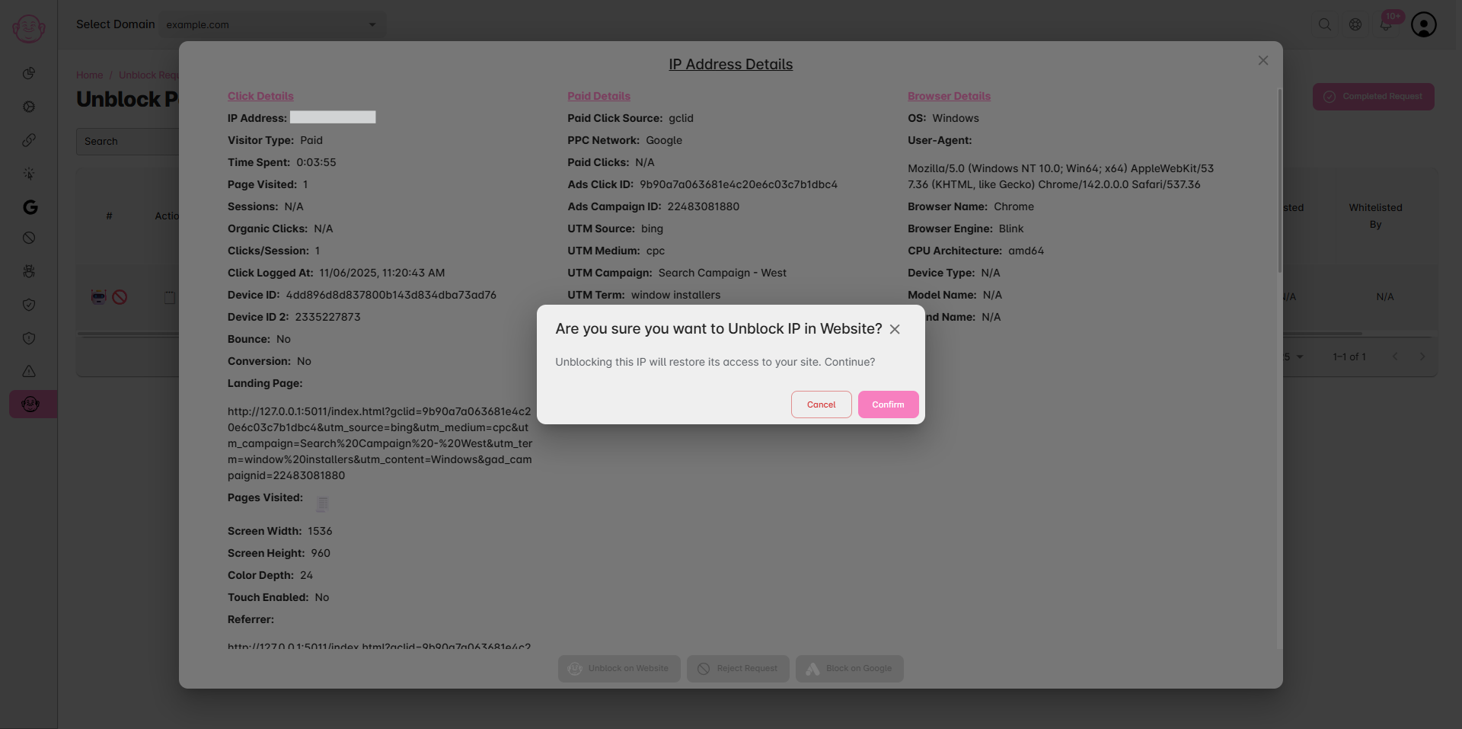Click the User-Agent string text
This screenshot has width=1462, height=729.
[1061, 177]
